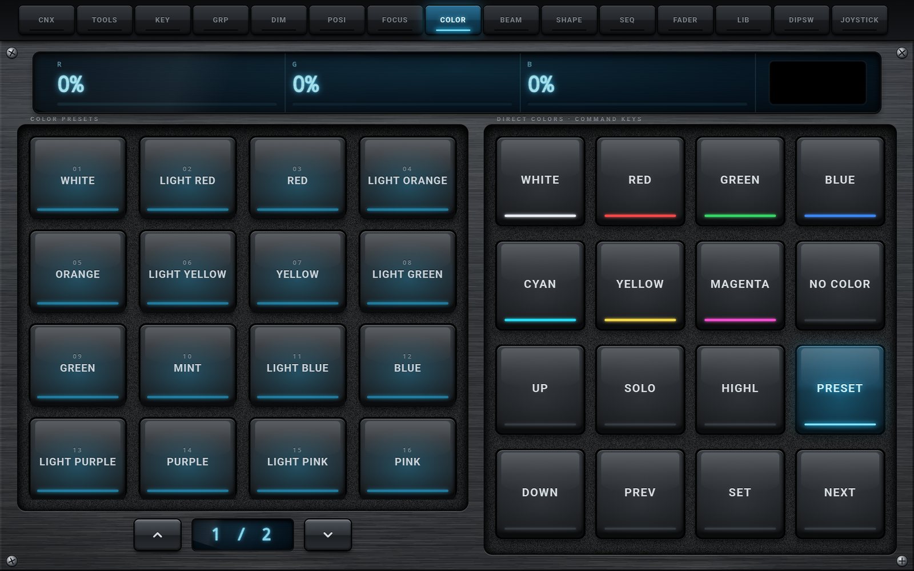Click the black color preview box
Image resolution: width=914 pixels, height=571 pixels.
[x=817, y=83]
